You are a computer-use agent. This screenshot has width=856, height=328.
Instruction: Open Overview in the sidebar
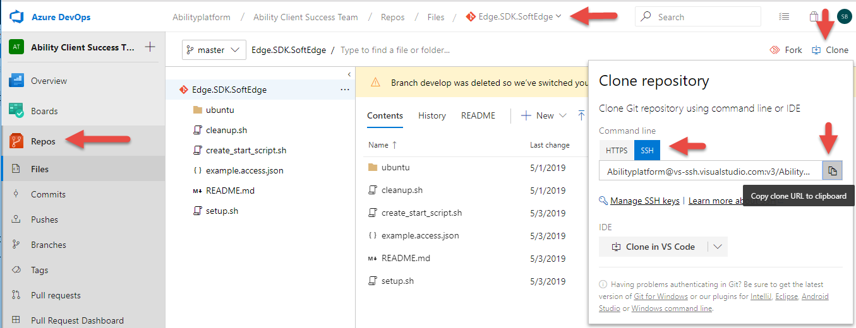point(49,81)
